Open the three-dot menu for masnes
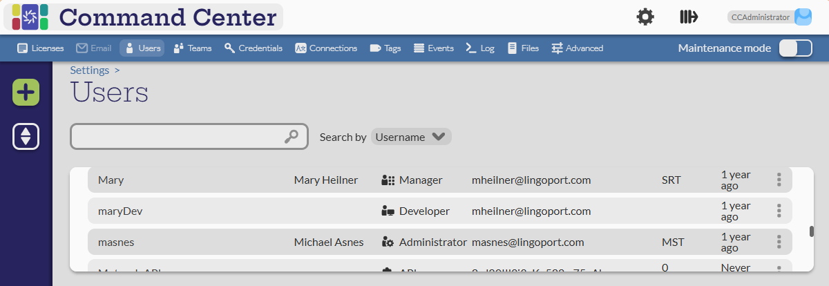 (x=779, y=242)
